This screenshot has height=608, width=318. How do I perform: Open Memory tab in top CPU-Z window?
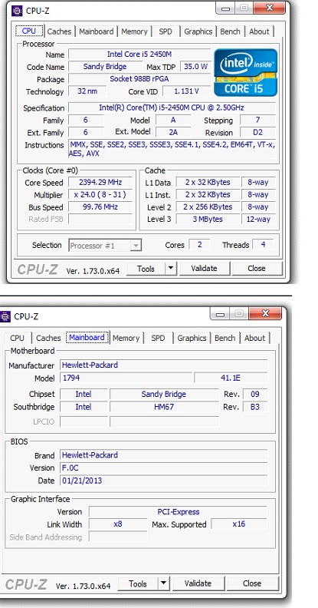click(134, 31)
